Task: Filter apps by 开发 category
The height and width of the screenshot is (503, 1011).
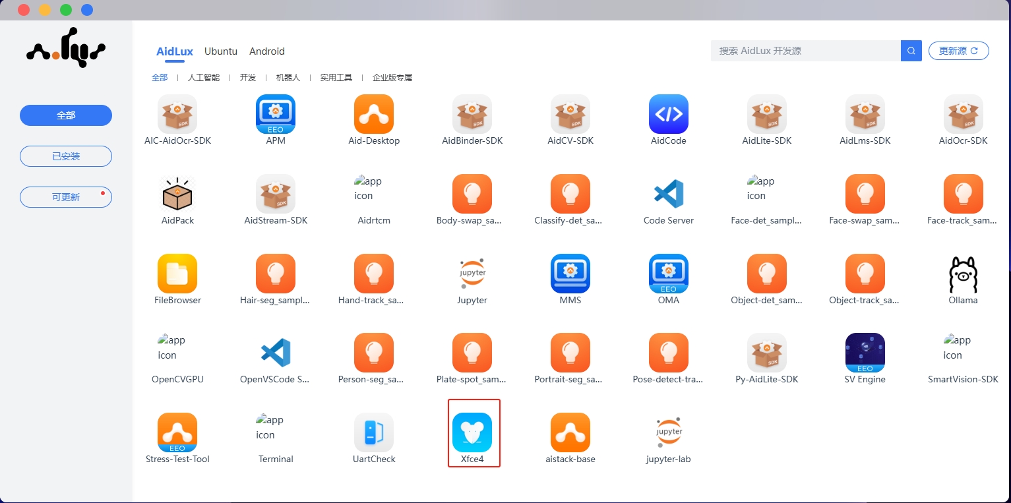Action: click(248, 78)
